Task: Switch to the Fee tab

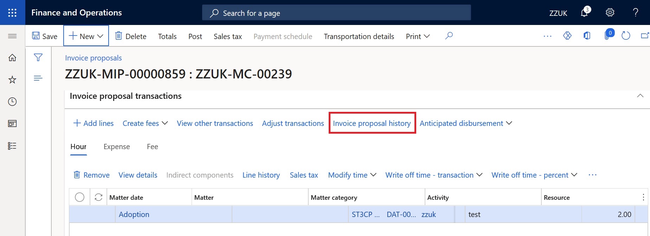Action: (x=153, y=147)
